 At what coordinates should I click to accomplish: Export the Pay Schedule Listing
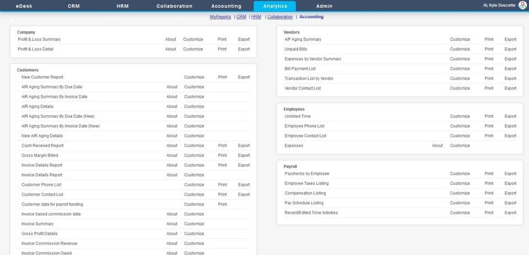510,203
